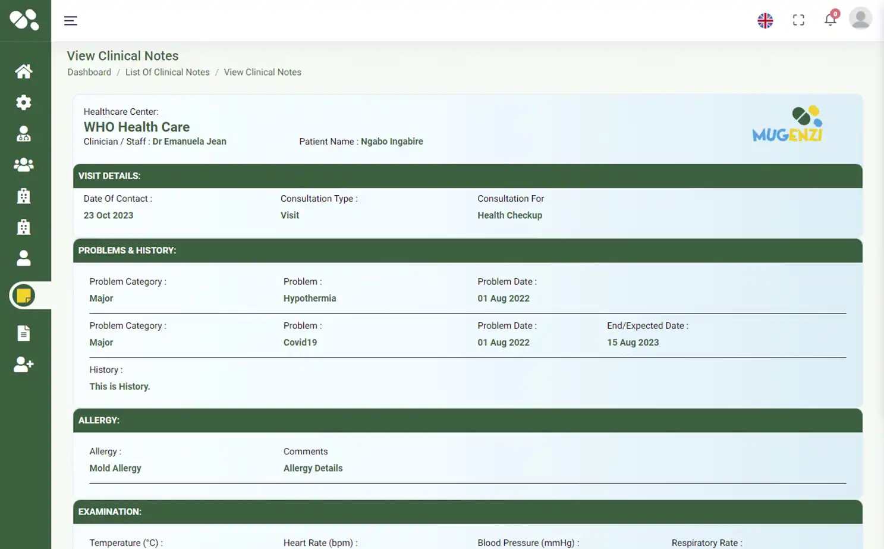This screenshot has height=549, width=884.
Task: Open the notifications bell
Action: (x=830, y=20)
